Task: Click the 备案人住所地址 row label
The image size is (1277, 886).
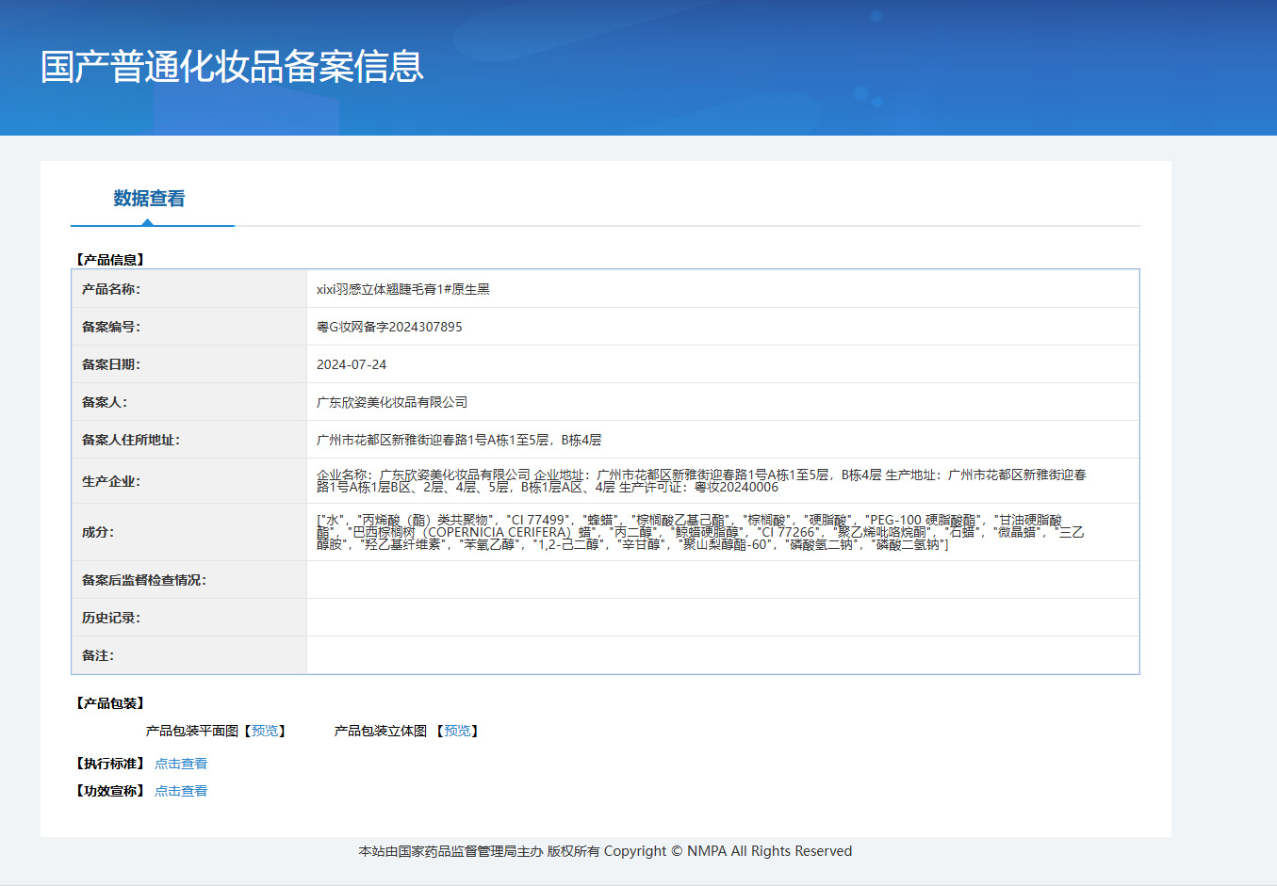Action: [x=131, y=440]
